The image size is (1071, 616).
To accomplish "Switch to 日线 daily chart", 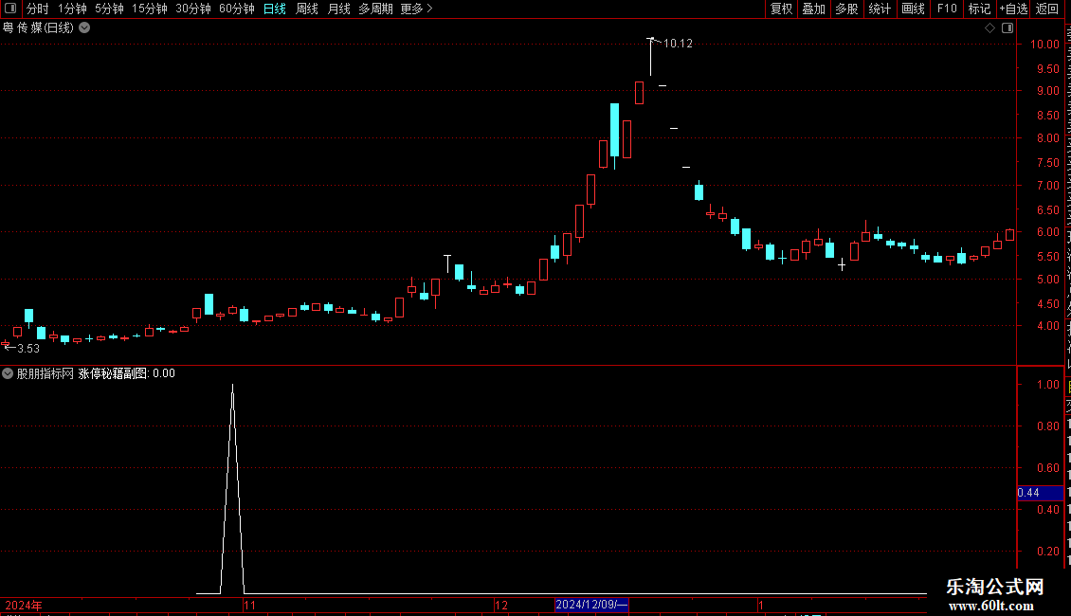I will (x=275, y=9).
